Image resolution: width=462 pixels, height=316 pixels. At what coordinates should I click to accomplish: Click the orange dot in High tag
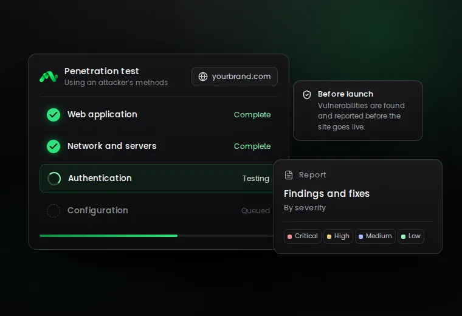(x=329, y=236)
